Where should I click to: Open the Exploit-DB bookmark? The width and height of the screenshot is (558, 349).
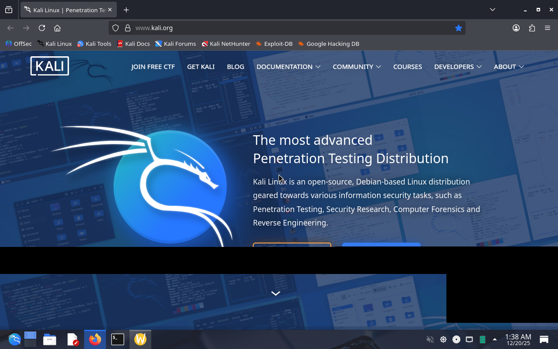(274, 44)
